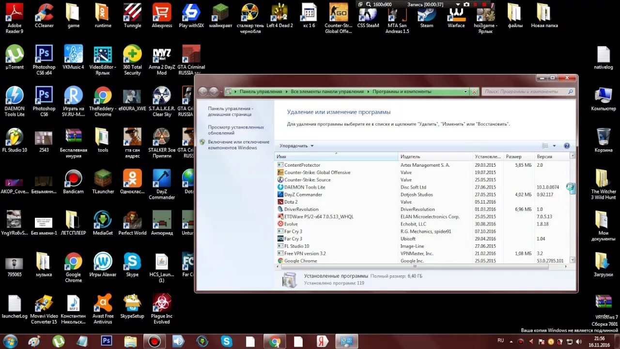Open Панель управления - домашняя страница link
This screenshot has width=620, height=349.
coord(230,111)
